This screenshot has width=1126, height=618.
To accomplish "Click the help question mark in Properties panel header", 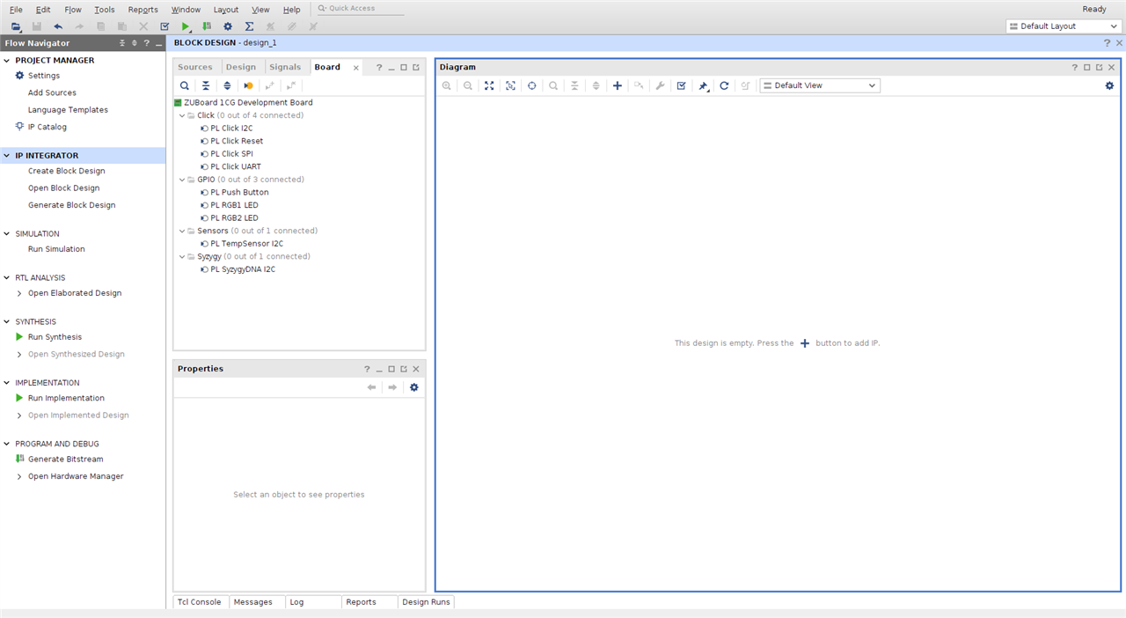I will [367, 369].
